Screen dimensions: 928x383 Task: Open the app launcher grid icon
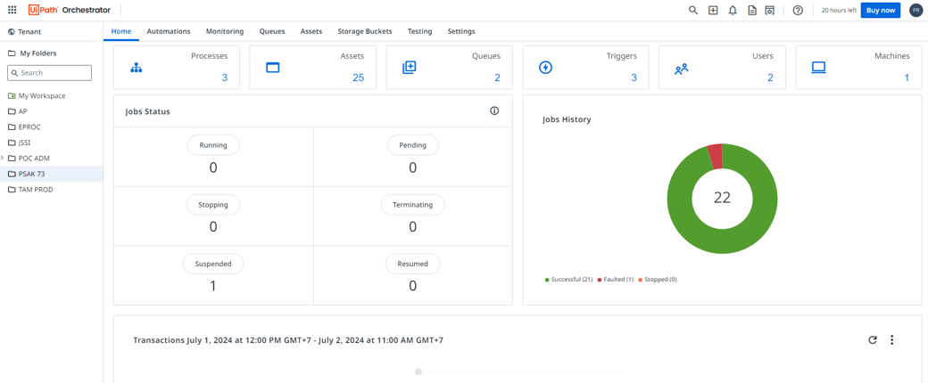click(x=12, y=10)
